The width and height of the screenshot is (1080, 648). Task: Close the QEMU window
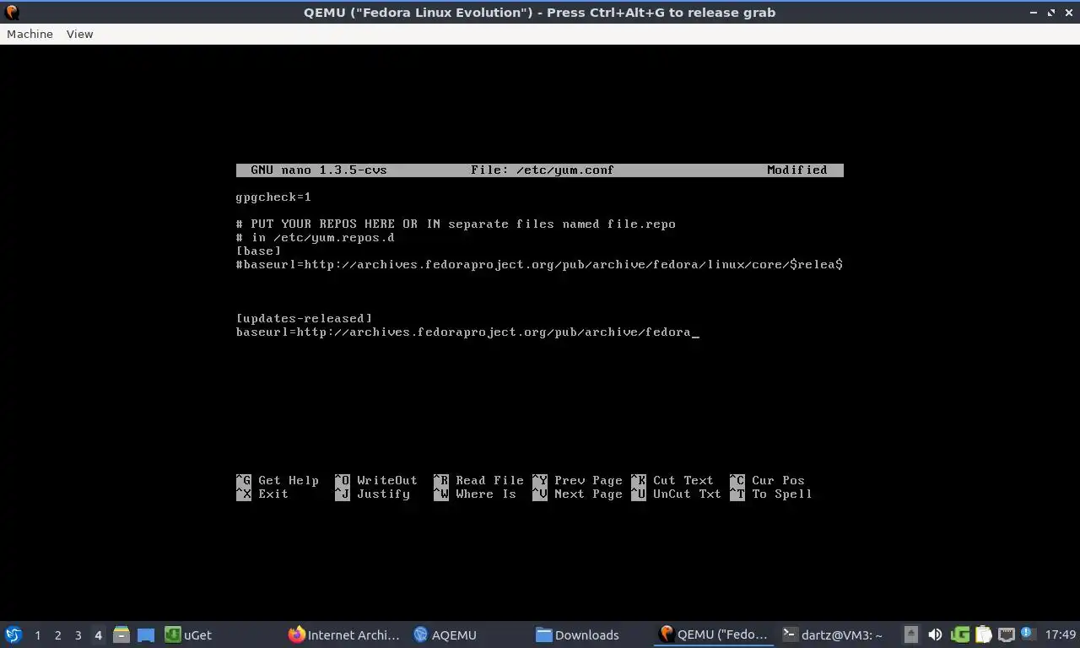pos(1068,12)
